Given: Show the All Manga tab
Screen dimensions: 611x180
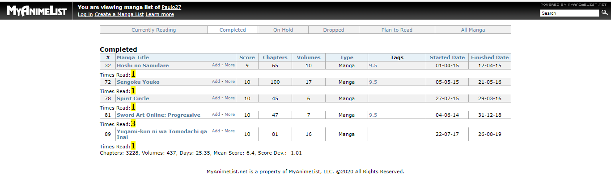Looking at the screenshot, I should pos(473,30).
